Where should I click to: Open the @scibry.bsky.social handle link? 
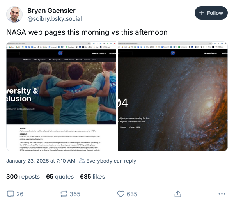(55, 19)
